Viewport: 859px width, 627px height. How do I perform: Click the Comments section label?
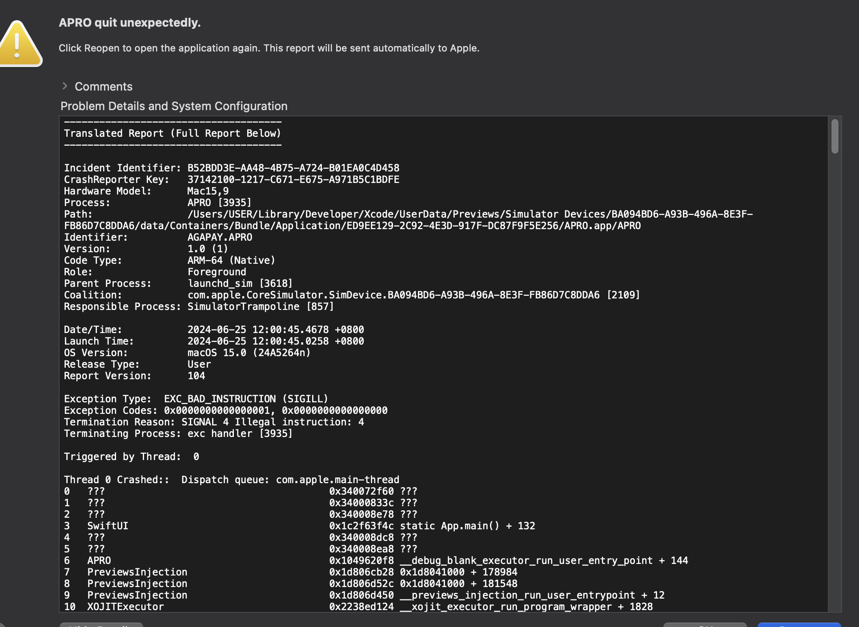[x=103, y=87]
